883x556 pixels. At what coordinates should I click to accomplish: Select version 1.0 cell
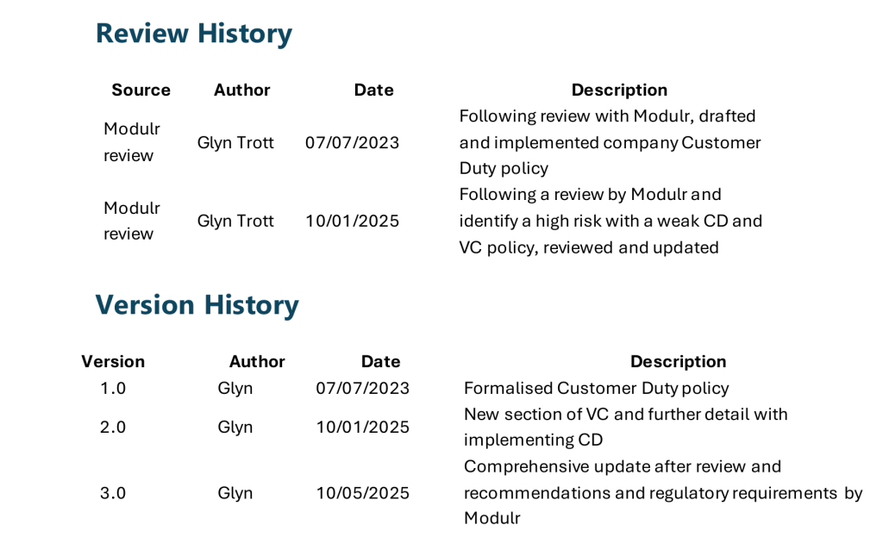pyautogui.click(x=113, y=388)
